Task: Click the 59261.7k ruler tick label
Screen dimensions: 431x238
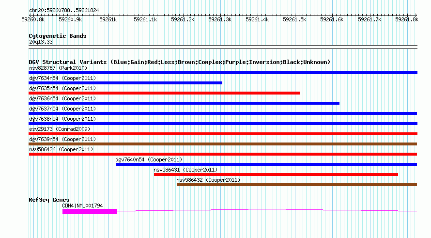Action: click(369, 19)
